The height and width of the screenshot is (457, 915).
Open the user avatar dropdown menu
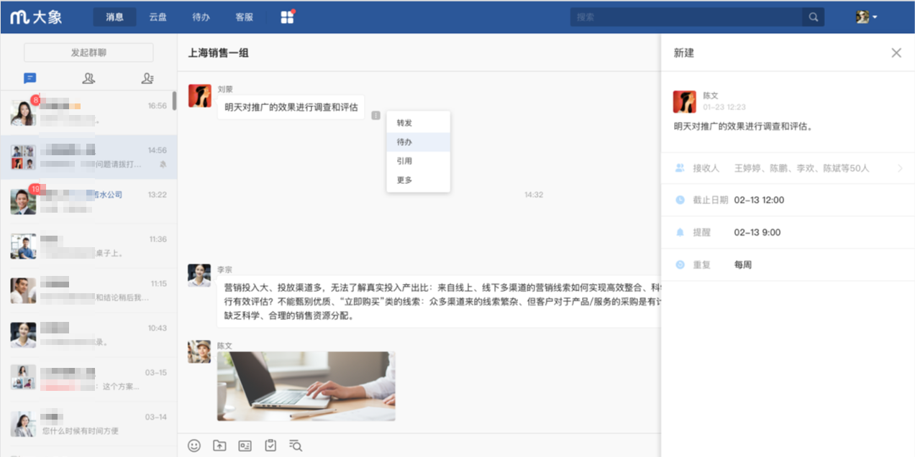click(x=867, y=17)
